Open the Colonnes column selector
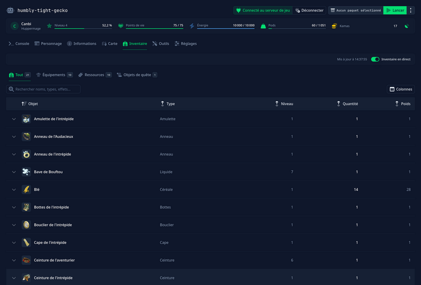The height and width of the screenshot is (285, 421). pyautogui.click(x=401, y=89)
